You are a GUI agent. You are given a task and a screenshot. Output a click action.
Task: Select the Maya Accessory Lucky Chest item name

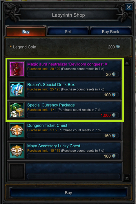point(54,146)
